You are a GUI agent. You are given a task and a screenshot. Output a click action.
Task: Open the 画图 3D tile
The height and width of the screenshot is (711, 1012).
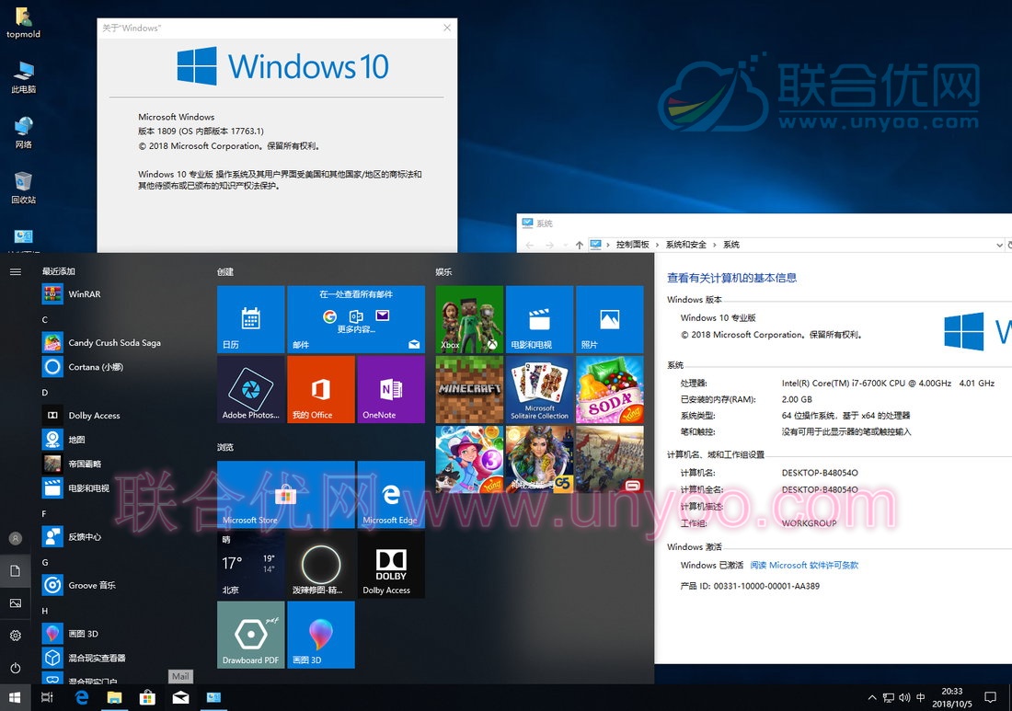(321, 635)
